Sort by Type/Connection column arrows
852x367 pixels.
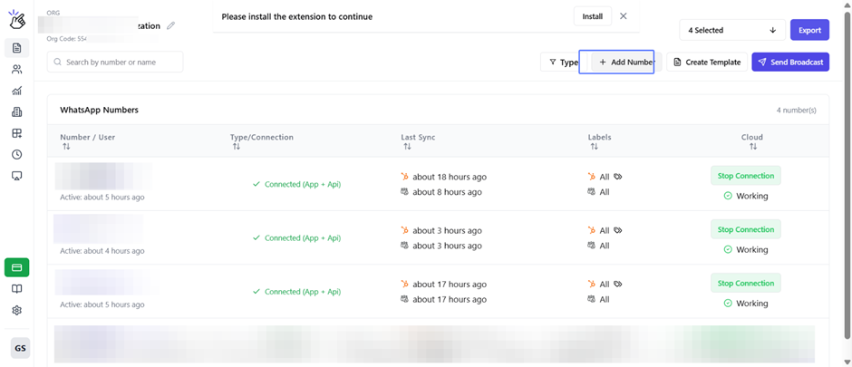236,147
